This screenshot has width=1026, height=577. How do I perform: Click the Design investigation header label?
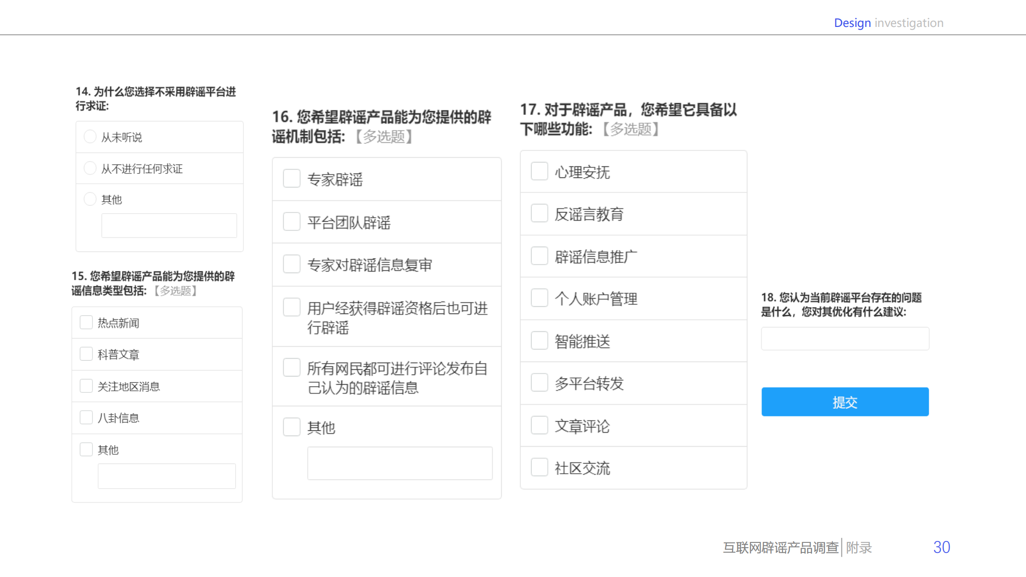(888, 22)
